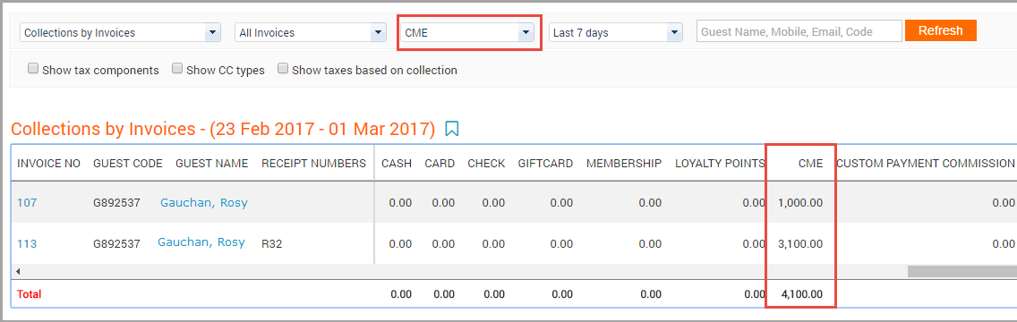
Task: Focus the Guest Name, Mobile, Email search field
Action: click(799, 31)
